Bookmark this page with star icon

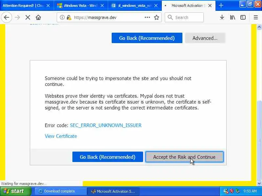pos(157,17)
